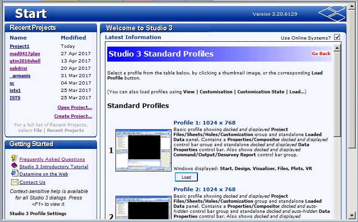This screenshot has height=222, width=358.
Task: Click the Studio 3 Profile Settings heading
Action: (x=38, y=214)
